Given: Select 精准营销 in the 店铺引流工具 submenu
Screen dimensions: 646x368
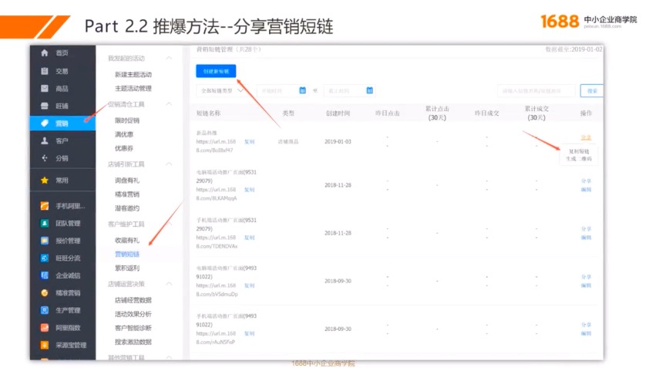Looking at the screenshot, I should point(127,194).
